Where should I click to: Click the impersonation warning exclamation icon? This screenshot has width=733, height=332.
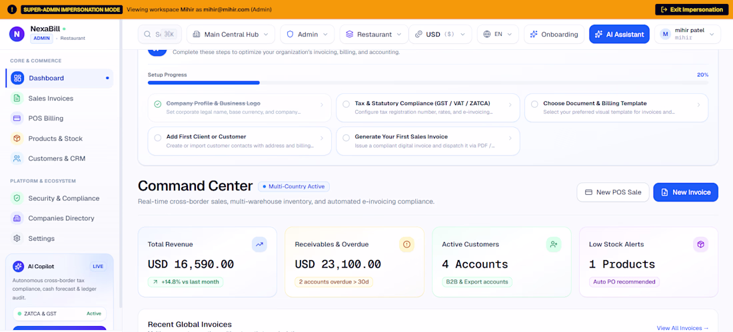12,9
